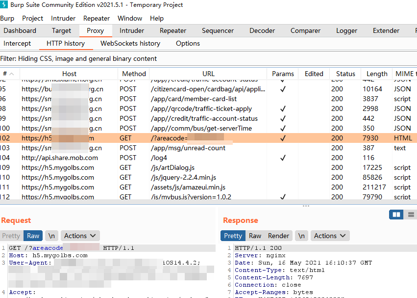Image resolution: width=417 pixels, height=298 pixels.
Task: Sort by the Params column header
Action: tap(283, 74)
